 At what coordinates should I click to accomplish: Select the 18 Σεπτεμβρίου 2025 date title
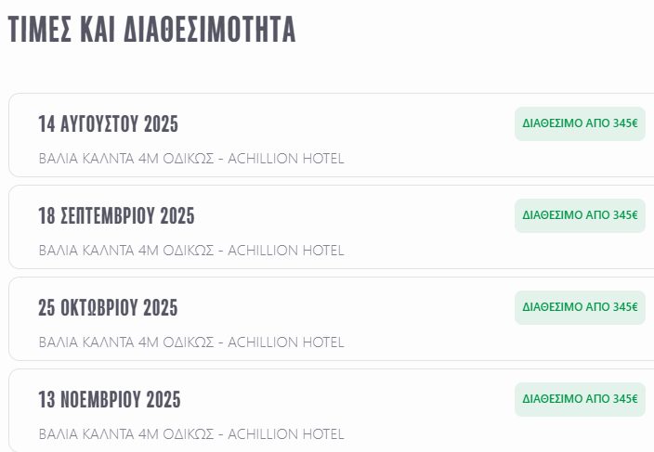point(116,216)
